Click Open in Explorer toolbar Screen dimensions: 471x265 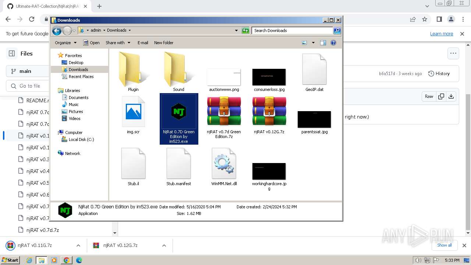(91, 43)
